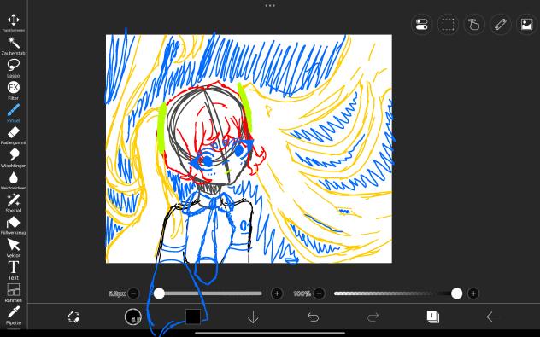Open the FX Filter tool
The image size is (540, 337).
click(14, 90)
